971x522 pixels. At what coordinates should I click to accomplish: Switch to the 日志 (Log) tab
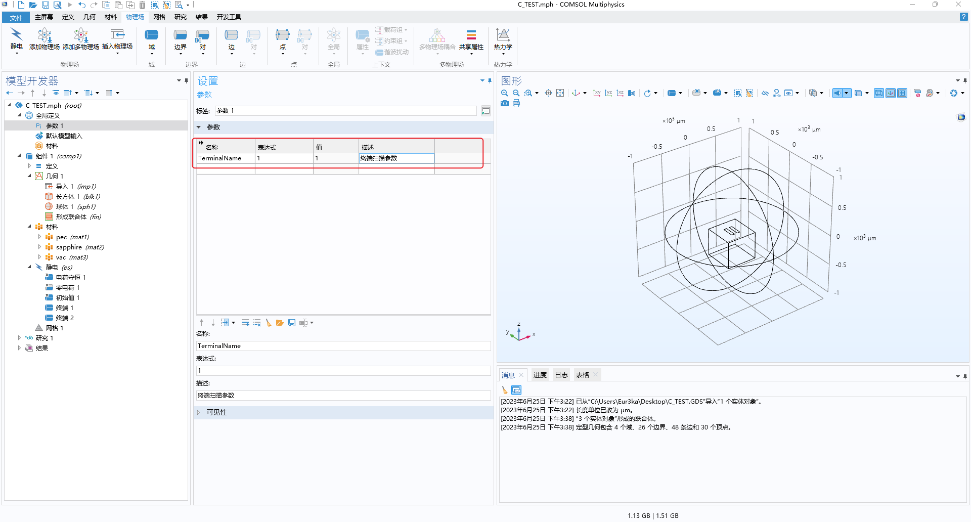(x=561, y=375)
